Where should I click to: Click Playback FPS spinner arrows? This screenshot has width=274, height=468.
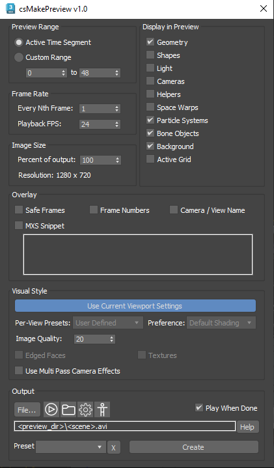point(116,124)
